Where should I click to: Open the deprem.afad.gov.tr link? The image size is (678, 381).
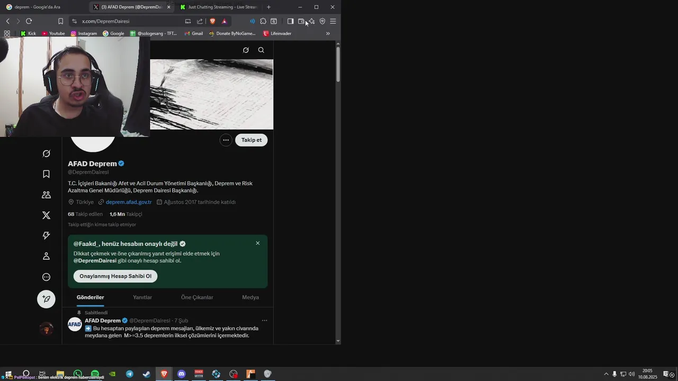pyautogui.click(x=129, y=202)
